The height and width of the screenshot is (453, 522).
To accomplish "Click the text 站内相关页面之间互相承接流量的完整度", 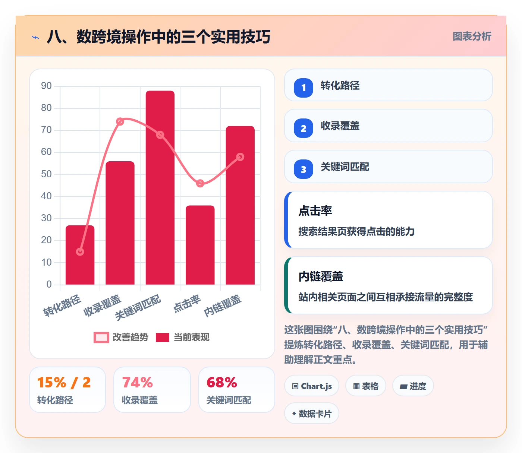I will pyautogui.click(x=386, y=297).
